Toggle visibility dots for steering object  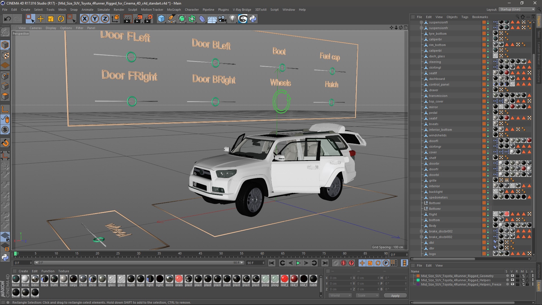(488, 62)
